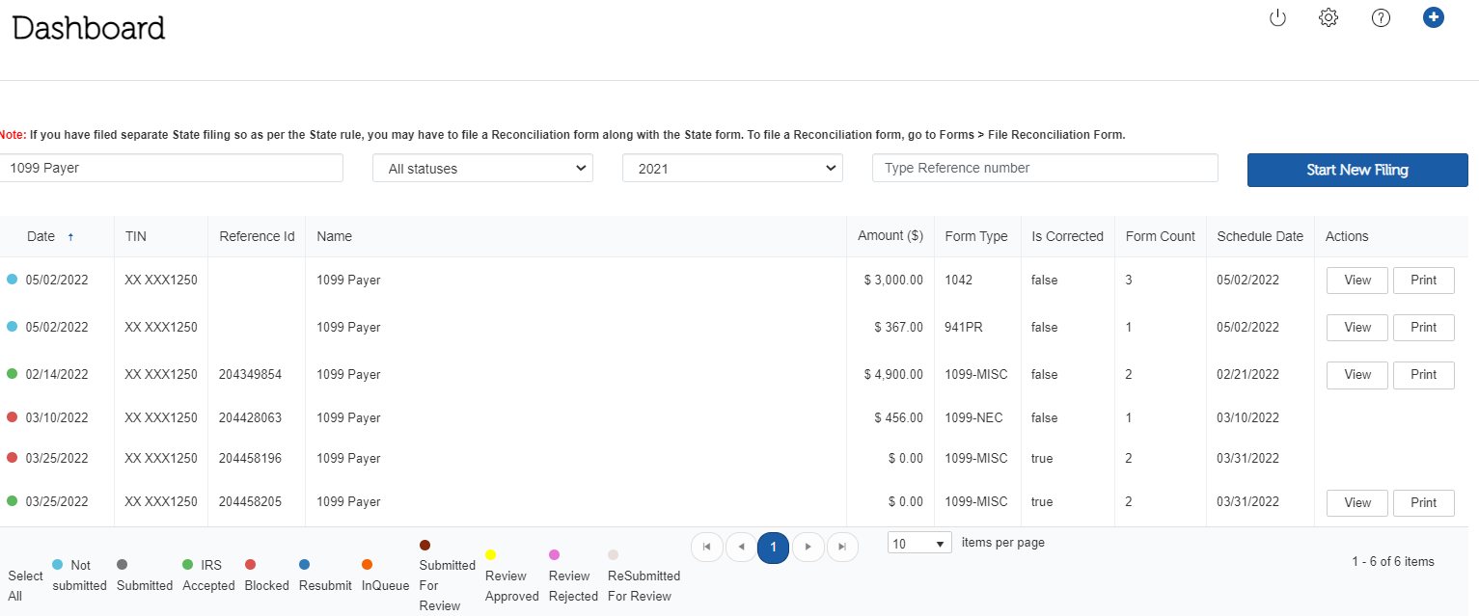
Task: Sort by the Date column header
Action: coord(41,236)
